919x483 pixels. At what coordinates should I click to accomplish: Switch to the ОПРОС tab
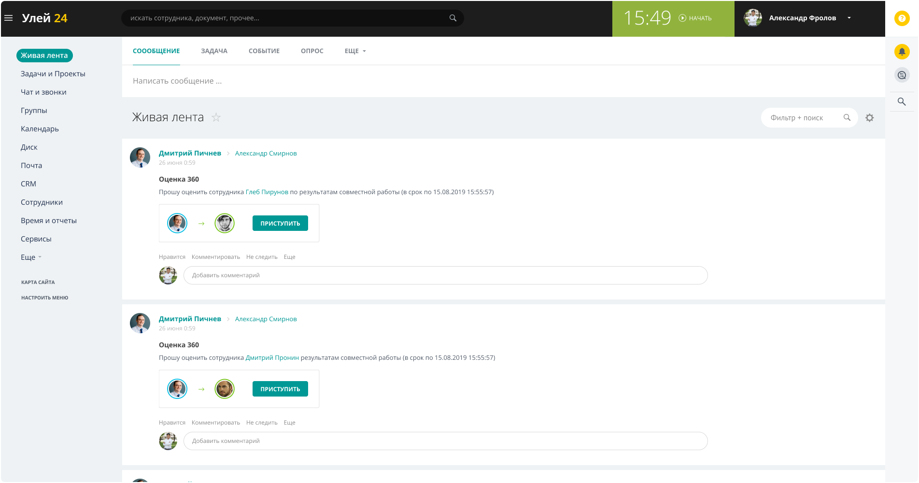click(x=312, y=51)
